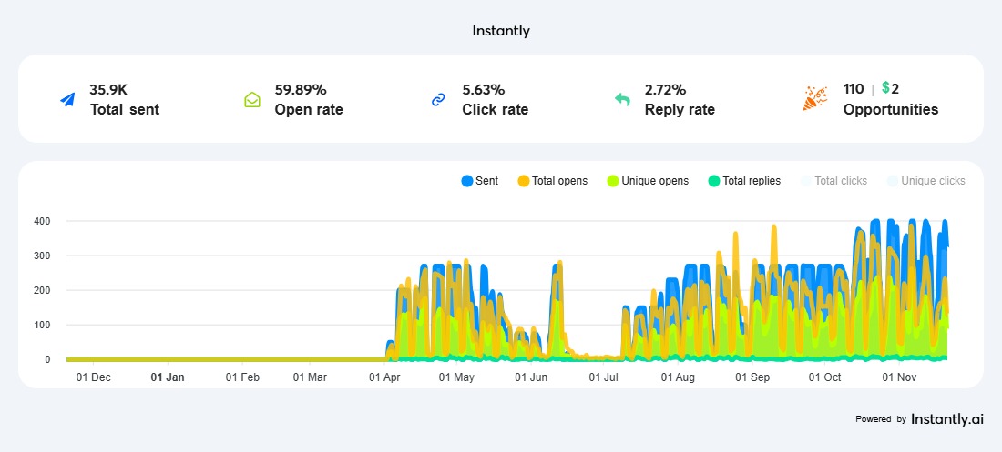The width and height of the screenshot is (1002, 452).
Task: Click the bold 01 Jan axis label
Action: [x=168, y=377]
